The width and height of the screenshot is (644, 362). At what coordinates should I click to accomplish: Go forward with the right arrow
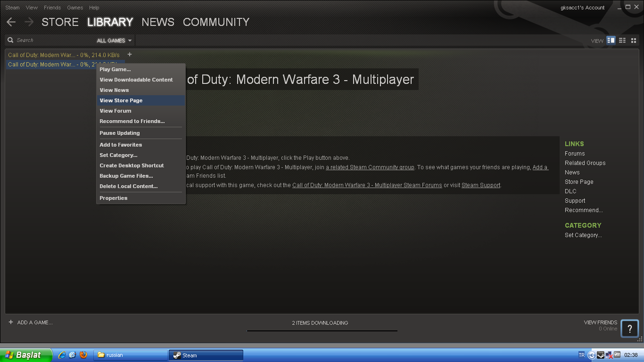[29, 22]
